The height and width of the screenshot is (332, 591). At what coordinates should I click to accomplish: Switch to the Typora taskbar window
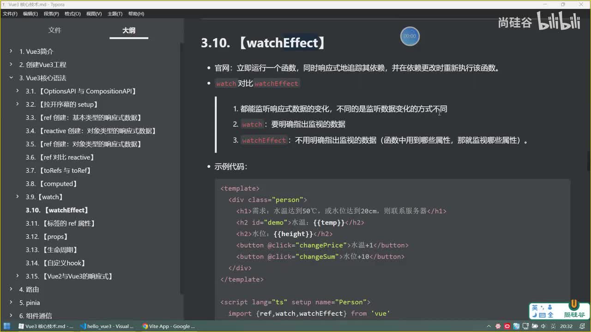46,326
